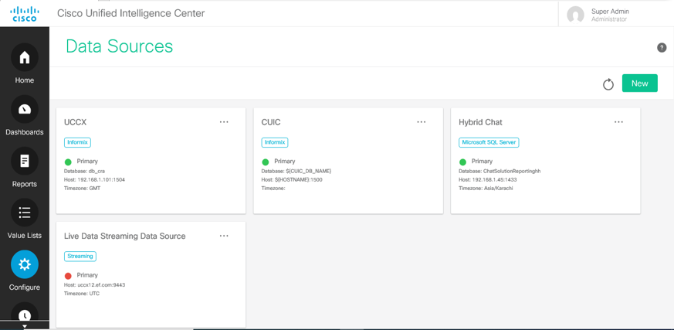
Task: Click the Microsoft SQL Server tag
Action: pos(489,142)
